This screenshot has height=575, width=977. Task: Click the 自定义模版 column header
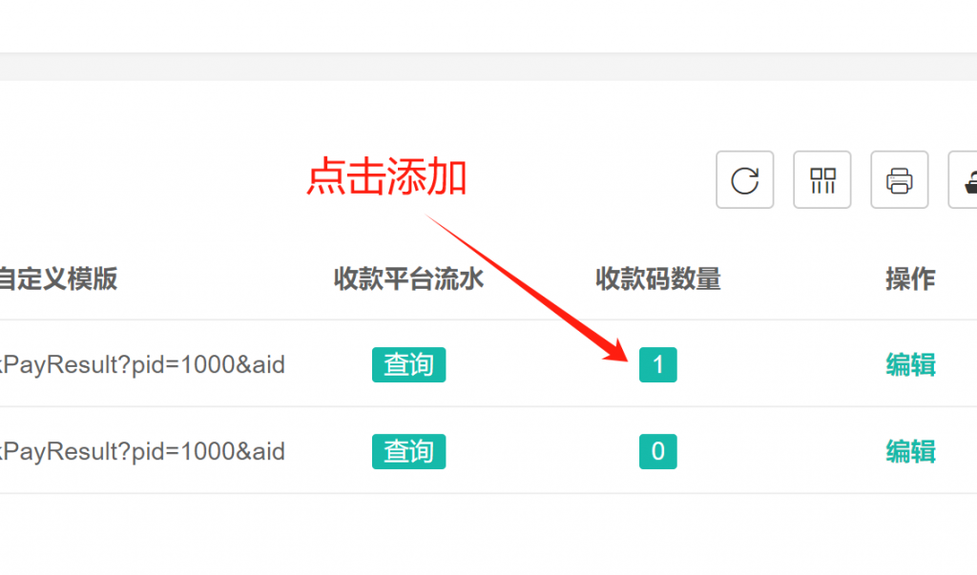tap(58, 278)
